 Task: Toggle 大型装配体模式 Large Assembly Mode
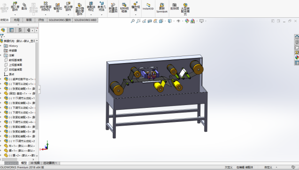pos(185,9)
